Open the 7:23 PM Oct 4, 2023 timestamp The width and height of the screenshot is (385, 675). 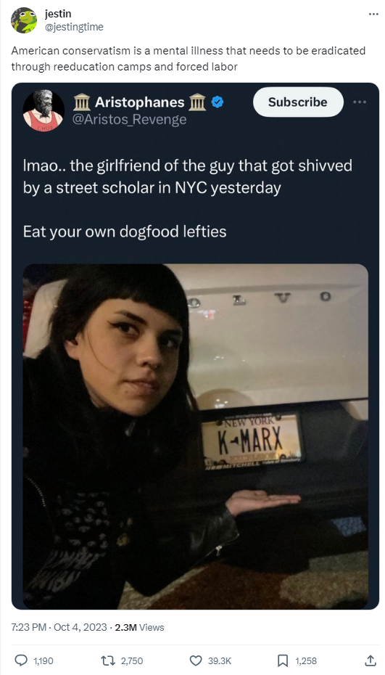click(x=59, y=627)
